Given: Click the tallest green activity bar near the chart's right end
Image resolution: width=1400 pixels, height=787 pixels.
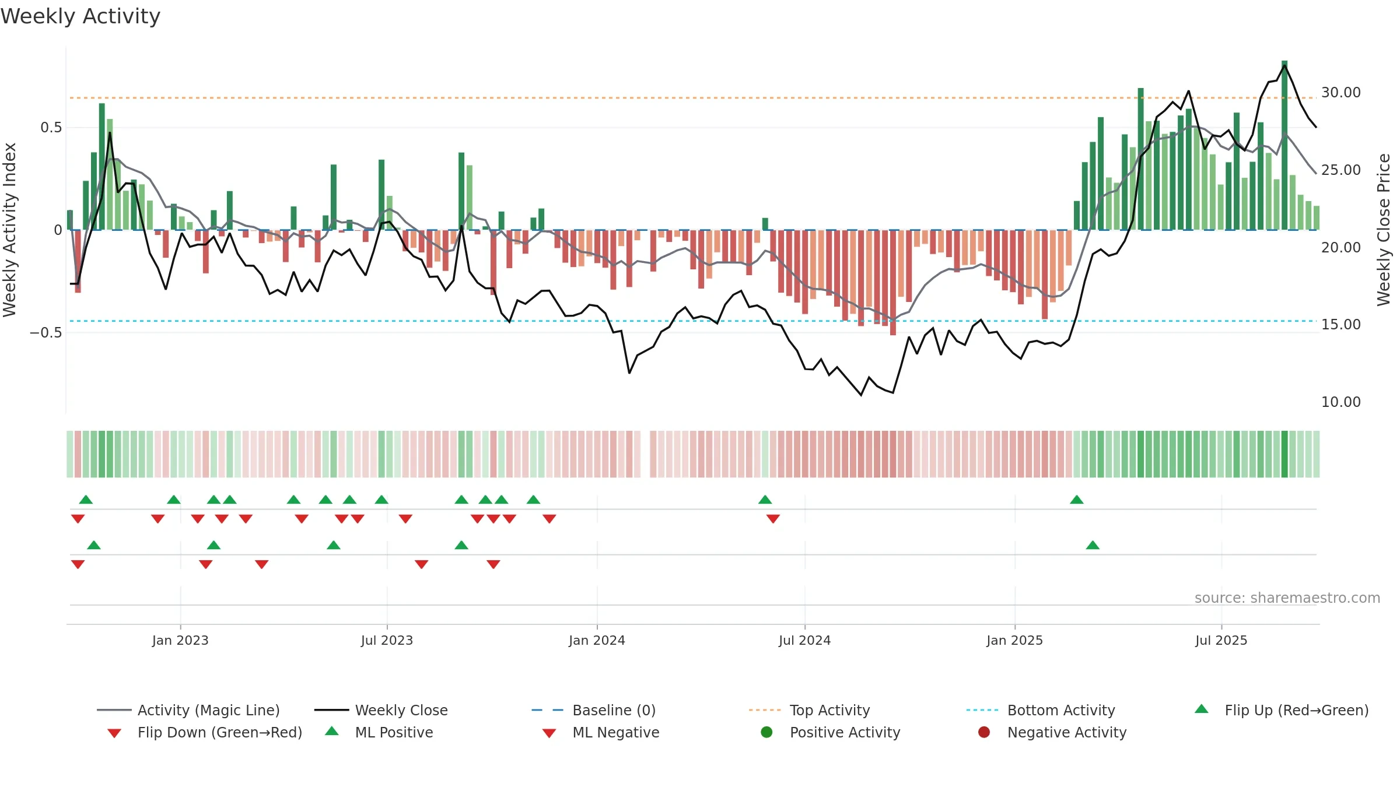Looking at the screenshot, I should [x=1284, y=145].
